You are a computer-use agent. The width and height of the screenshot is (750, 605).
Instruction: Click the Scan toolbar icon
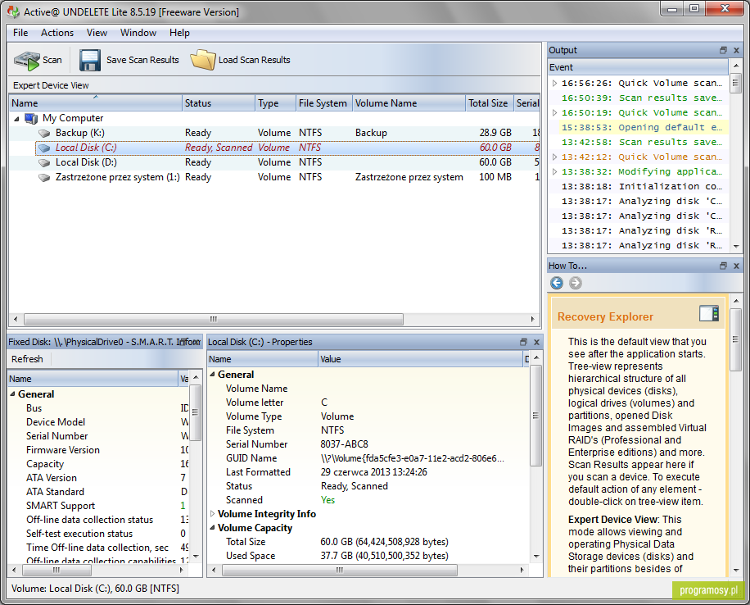coord(27,61)
